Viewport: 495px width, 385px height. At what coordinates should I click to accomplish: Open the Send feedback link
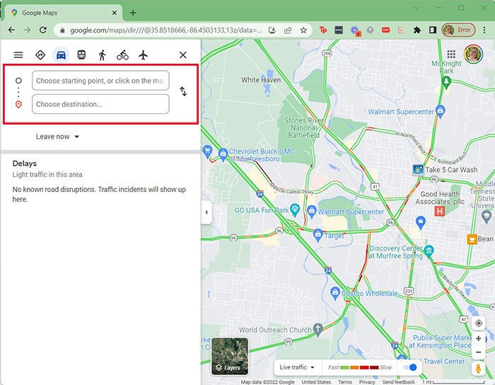(x=398, y=382)
